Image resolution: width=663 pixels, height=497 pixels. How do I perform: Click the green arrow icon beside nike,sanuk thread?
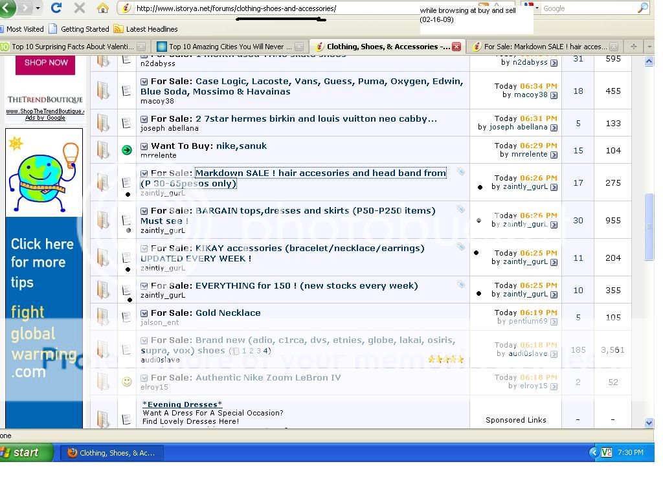coord(127,150)
